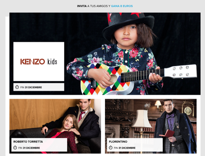The image size is (205, 156).
Task: Click the clock icon under FLORENTINO
Action: [x=111, y=148]
